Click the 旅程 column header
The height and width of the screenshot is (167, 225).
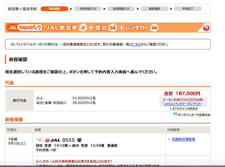[99, 130]
